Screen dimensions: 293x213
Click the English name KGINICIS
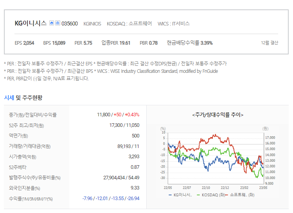(92, 24)
